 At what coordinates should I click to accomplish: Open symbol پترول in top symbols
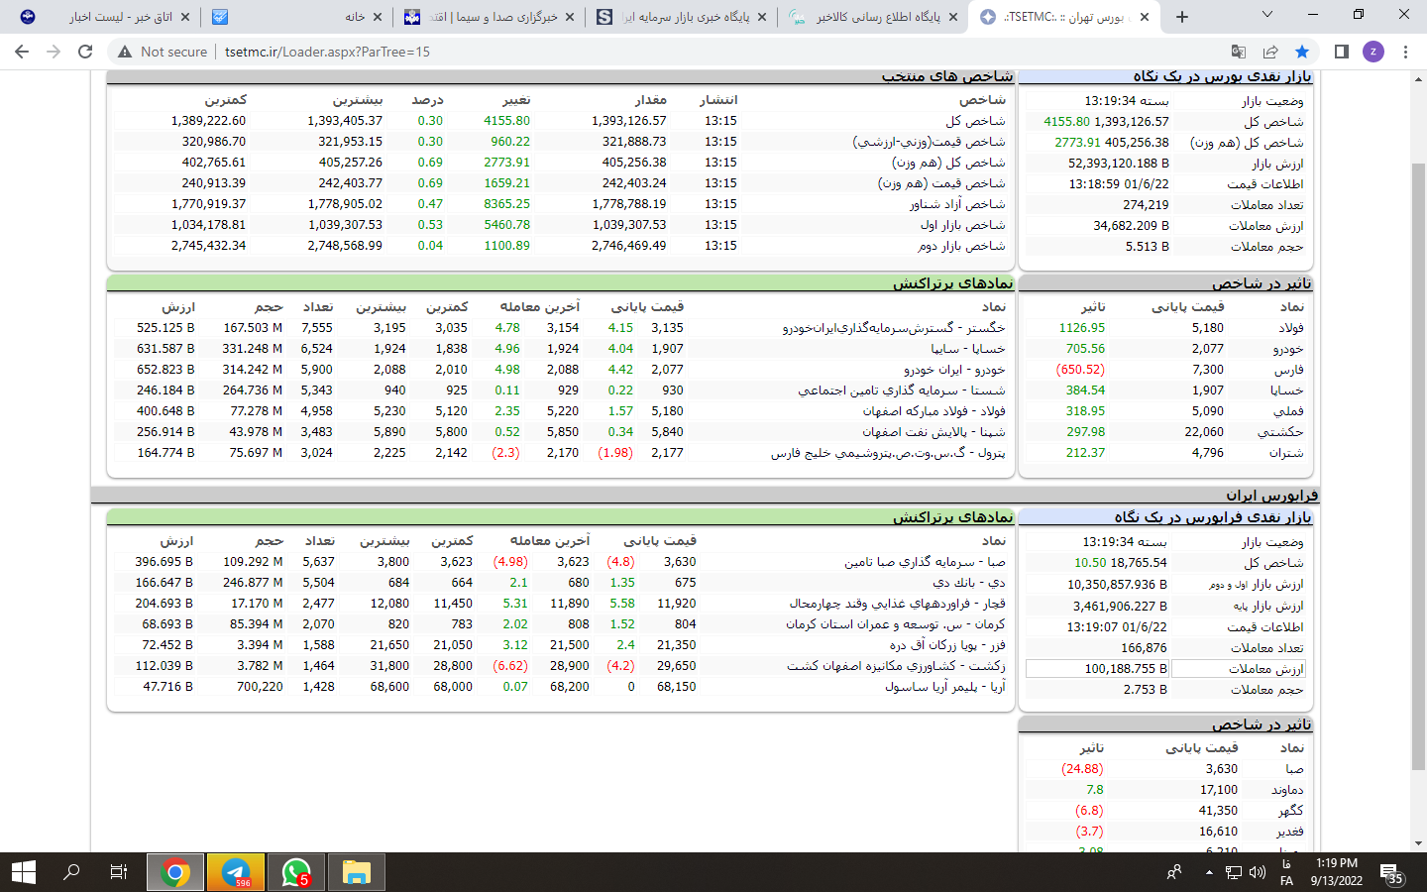tap(888, 453)
